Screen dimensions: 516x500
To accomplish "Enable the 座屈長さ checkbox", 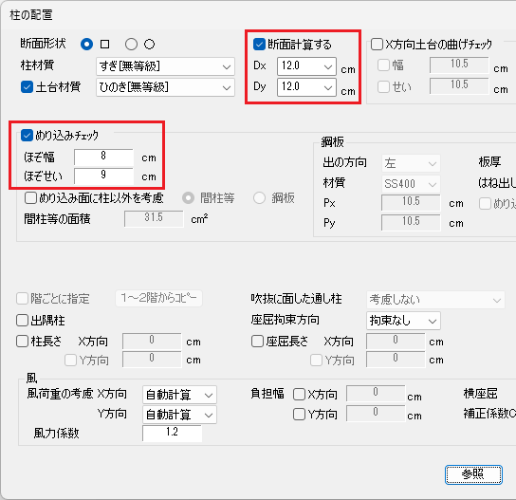I will 257,341.
